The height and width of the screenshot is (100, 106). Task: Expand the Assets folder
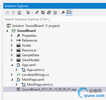12,45
